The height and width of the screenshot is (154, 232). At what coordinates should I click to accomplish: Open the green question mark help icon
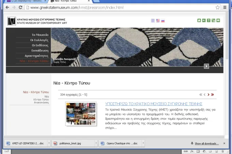[208, 21]
